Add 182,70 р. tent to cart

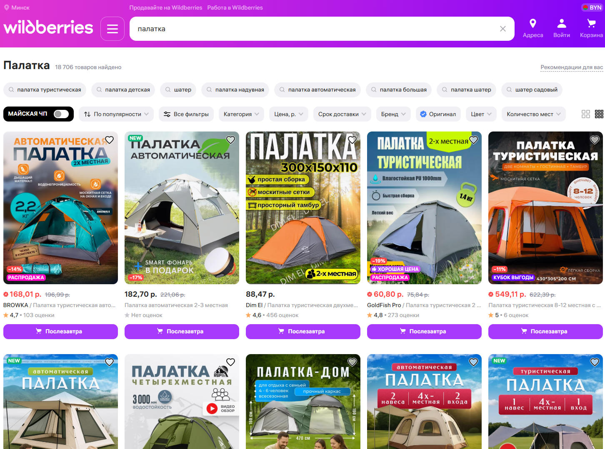(182, 332)
